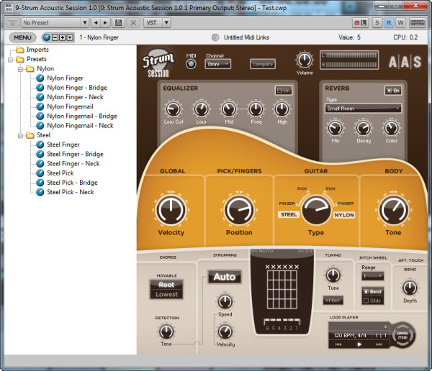Click the Imports folder

point(37,50)
